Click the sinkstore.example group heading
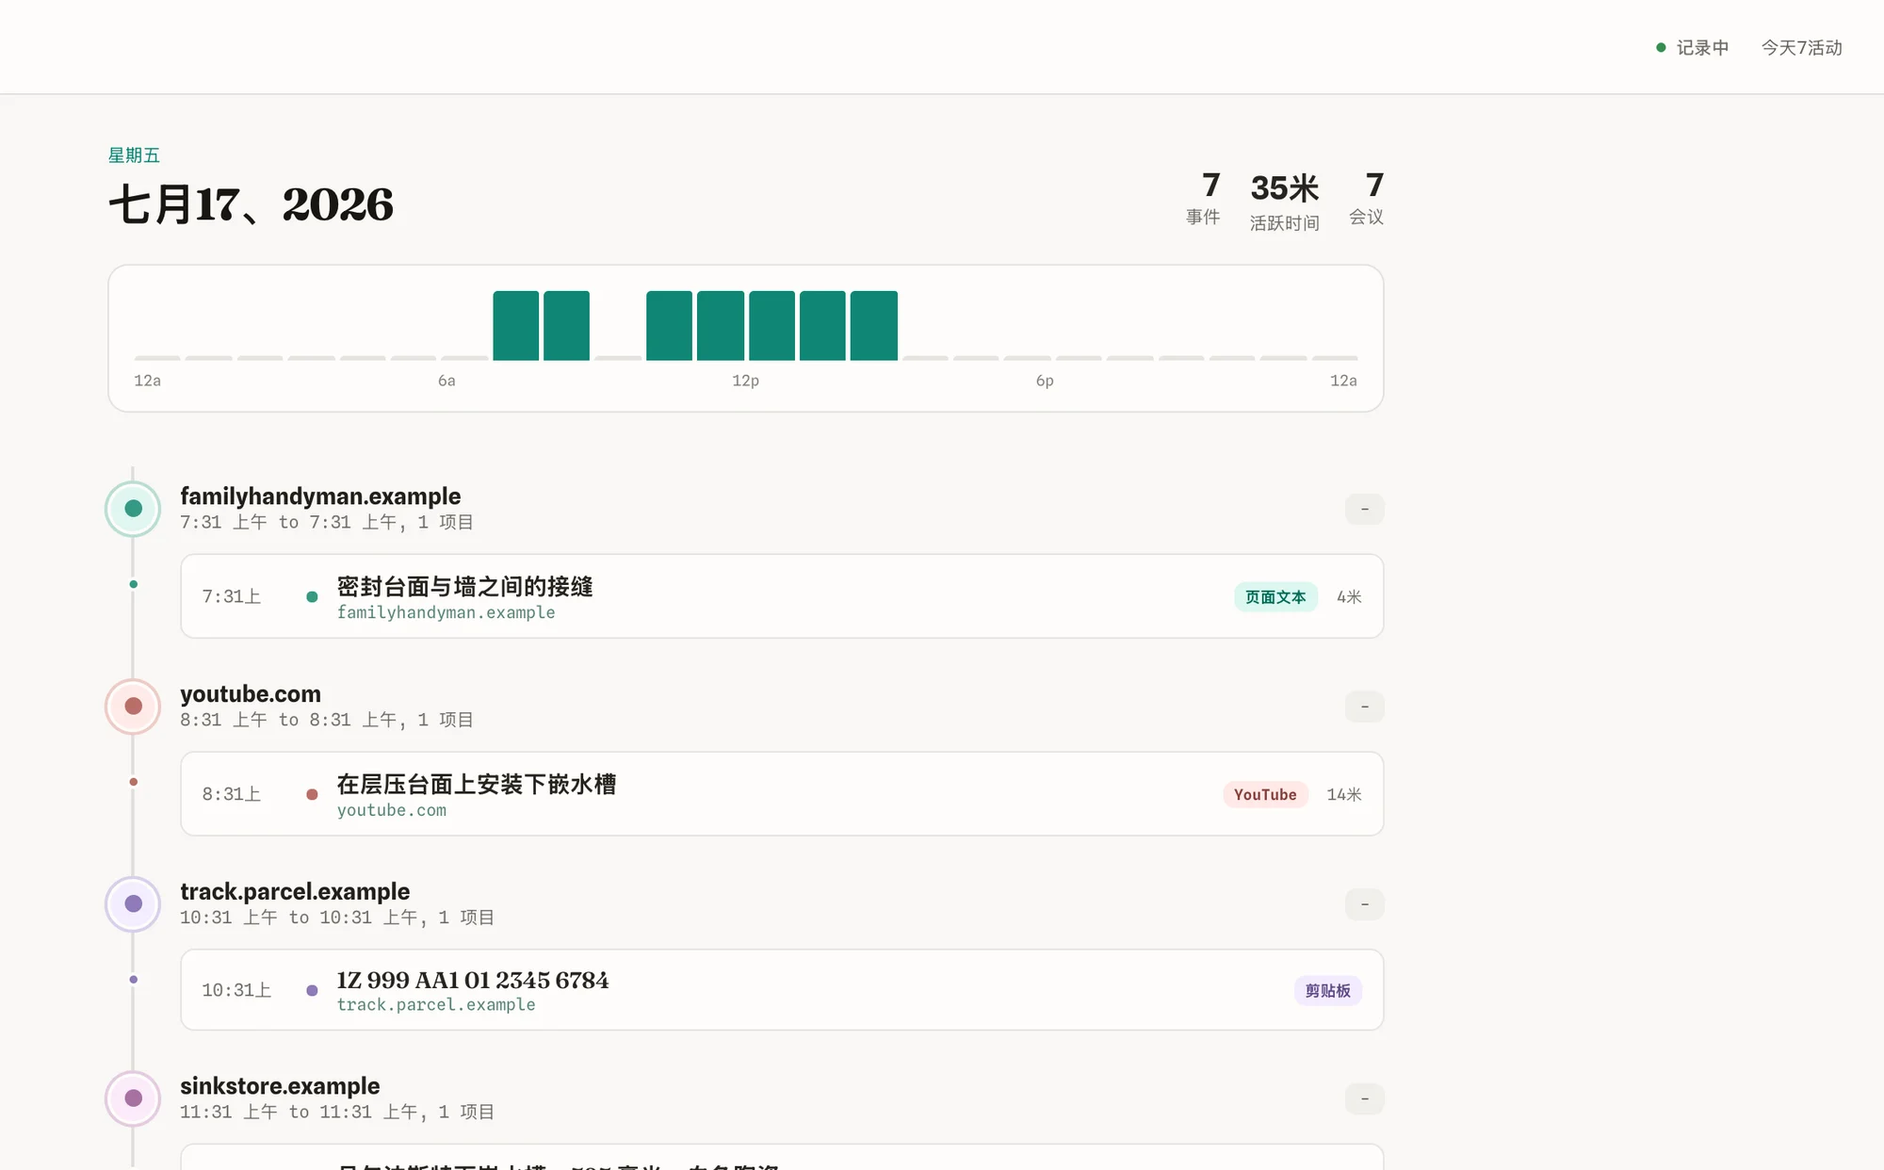1884x1170 pixels. tap(280, 1086)
